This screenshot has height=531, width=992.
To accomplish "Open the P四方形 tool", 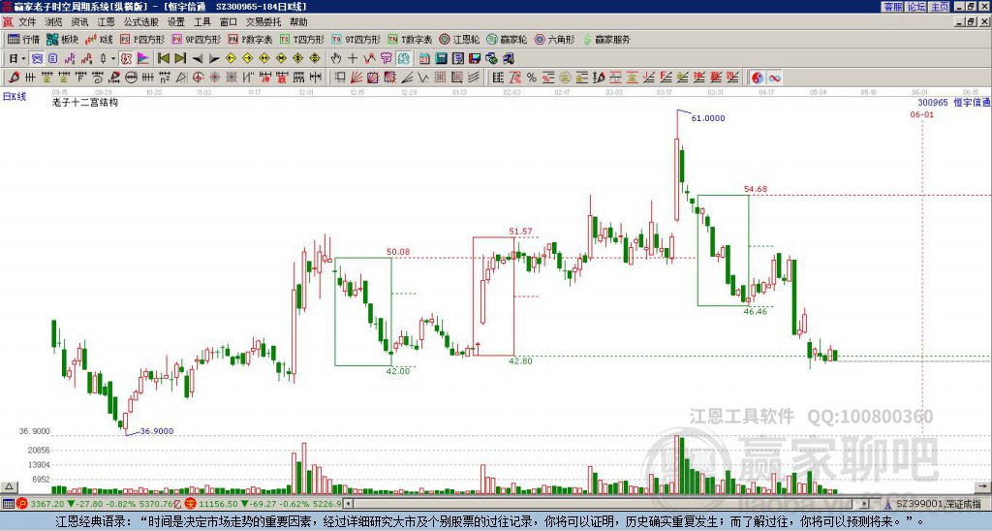I will 142,39.
